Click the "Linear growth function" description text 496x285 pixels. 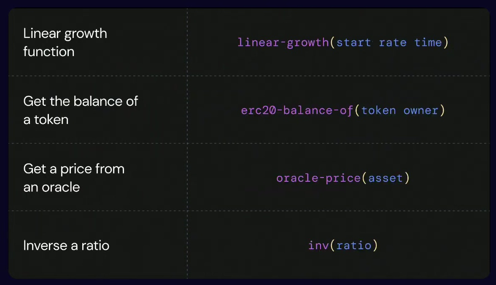tap(65, 43)
